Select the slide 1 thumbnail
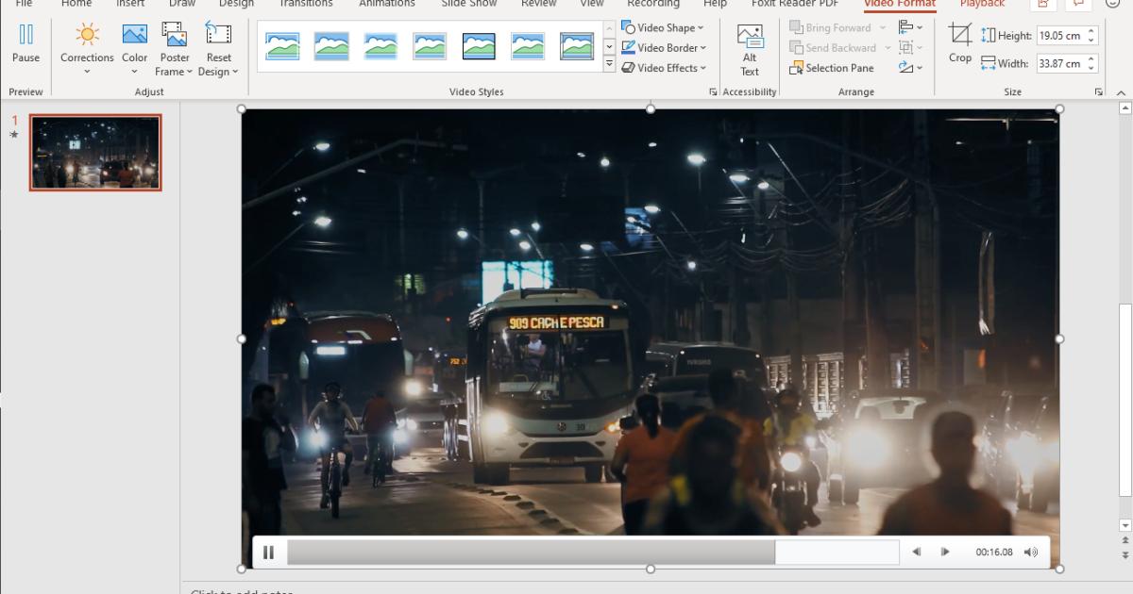 point(95,153)
